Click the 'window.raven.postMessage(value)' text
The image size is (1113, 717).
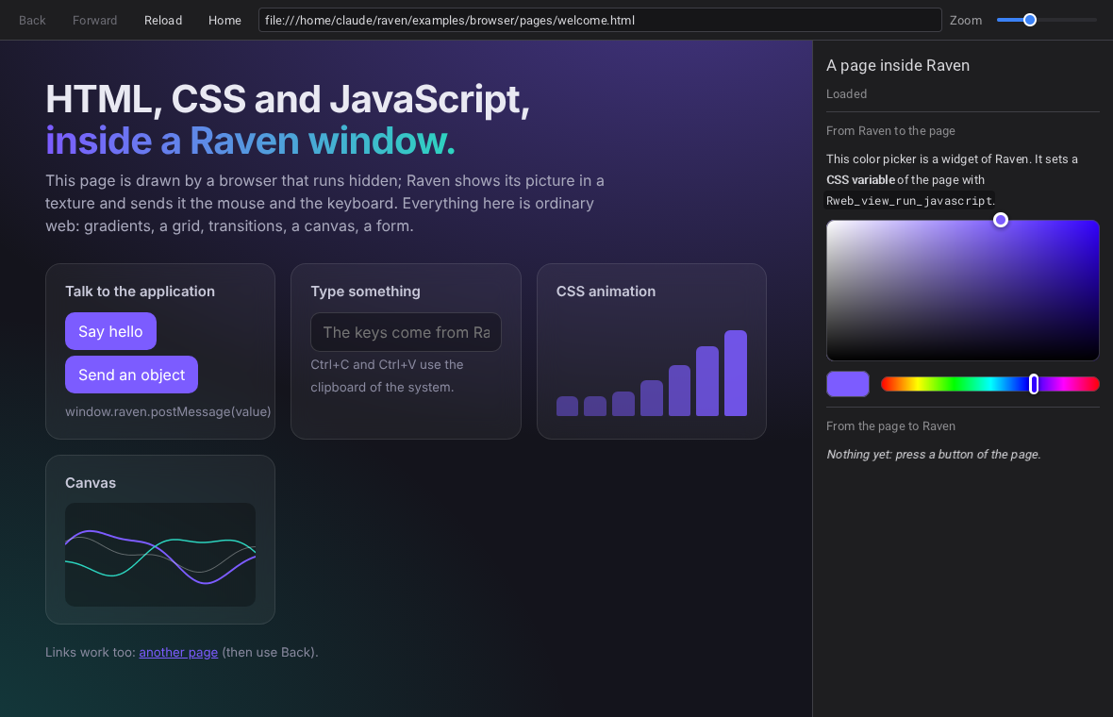(168, 411)
